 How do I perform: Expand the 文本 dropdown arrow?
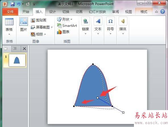tap(98, 34)
